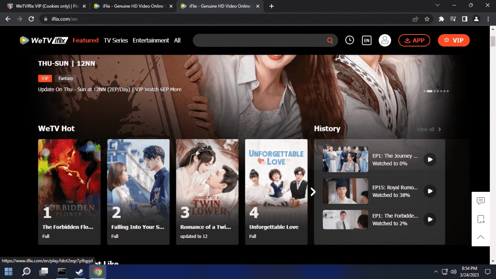Play EP1: The Forbidde... history item
Image resolution: width=496 pixels, height=279 pixels.
(x=430, y=219)
